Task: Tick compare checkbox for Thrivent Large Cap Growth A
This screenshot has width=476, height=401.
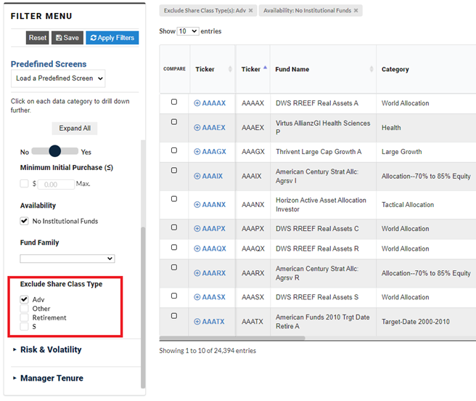Action: click(x=174, y=150)
